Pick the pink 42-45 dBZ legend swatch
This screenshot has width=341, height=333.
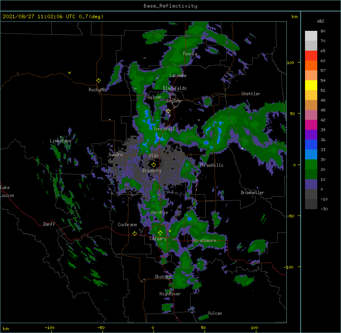311,115
